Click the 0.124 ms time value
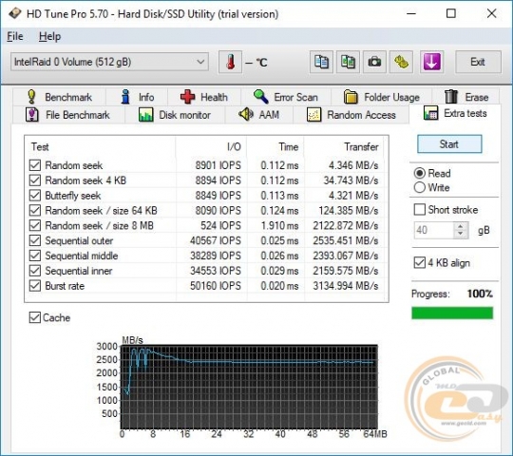Viewport: 513px width, 456px height. [x=279, y=211]
